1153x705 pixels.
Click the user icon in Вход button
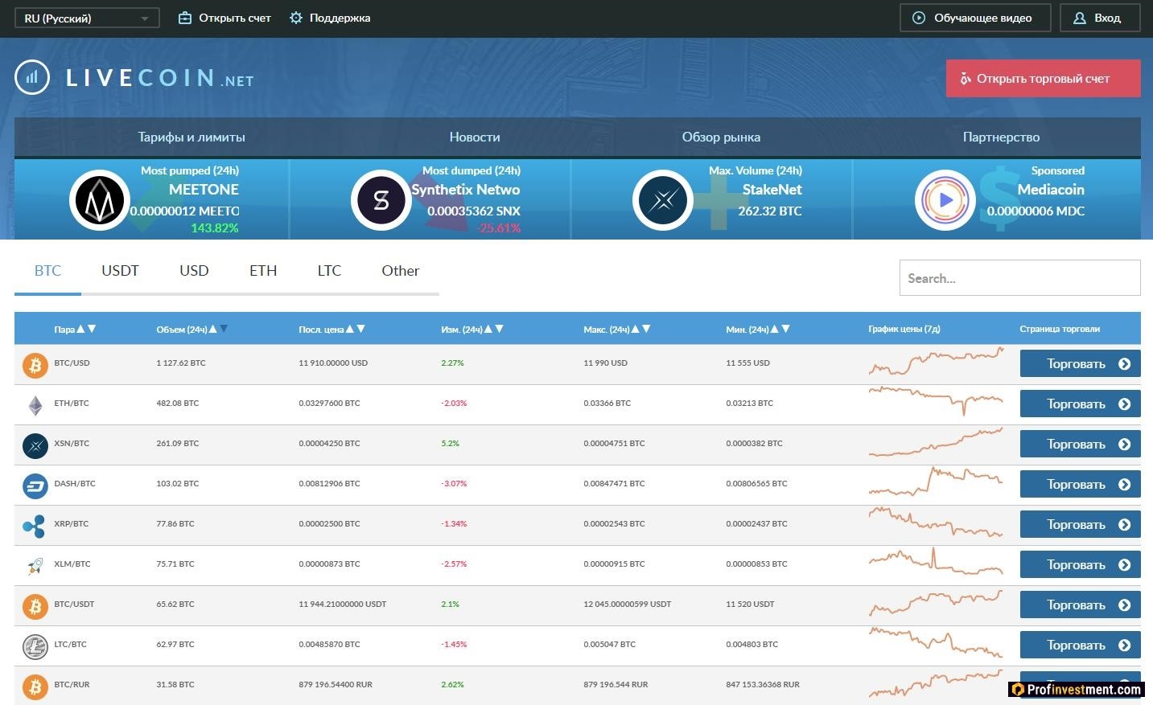point(1080,18)
